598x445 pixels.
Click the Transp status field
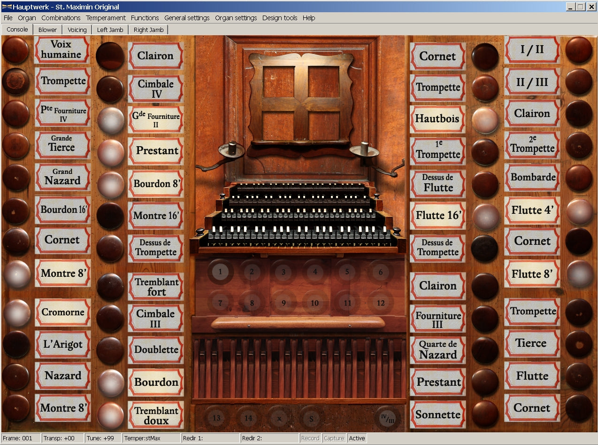pyautogui.click(x=62, y=438)
